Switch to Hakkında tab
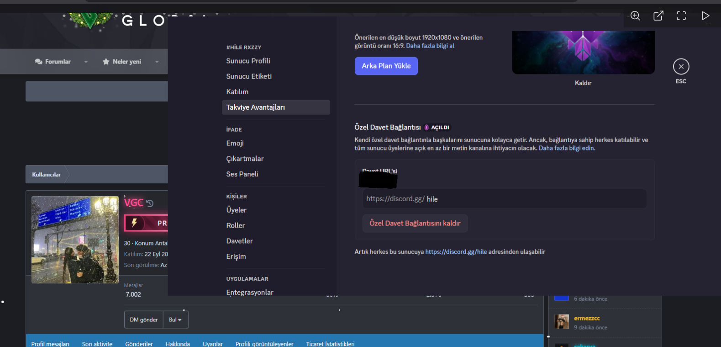Viewport: 721px width, 347px height. (178, 344)
